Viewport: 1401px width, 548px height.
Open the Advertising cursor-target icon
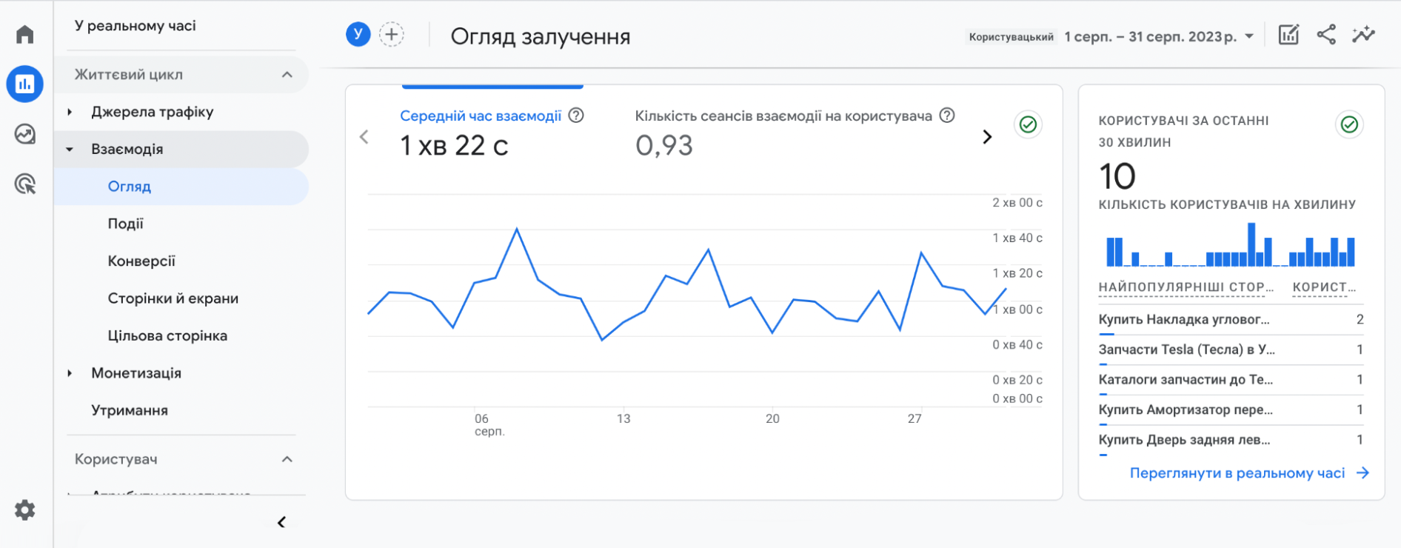point(25,184)
